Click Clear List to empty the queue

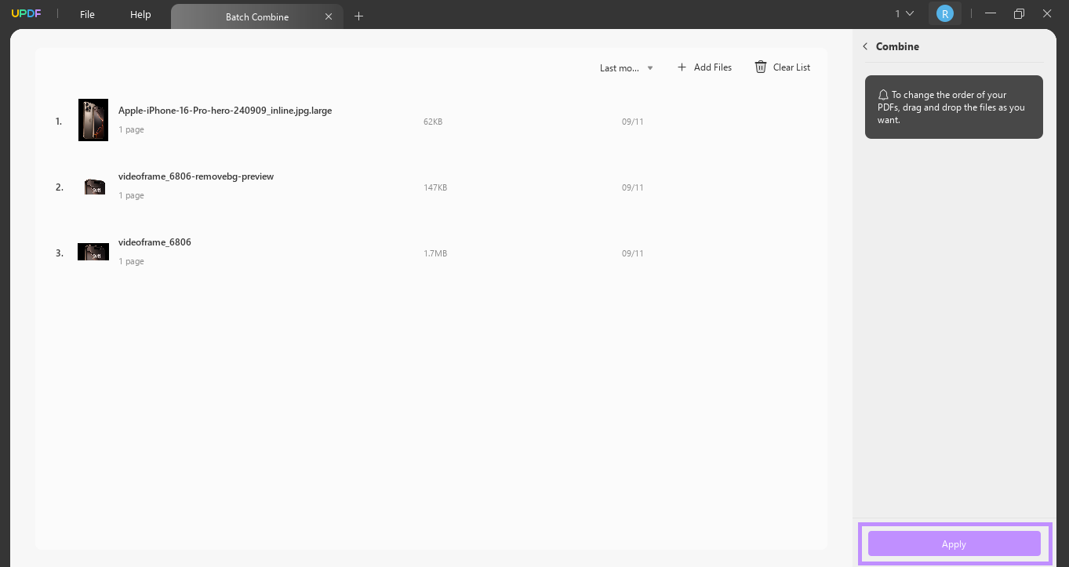click(x=791, y=67)
